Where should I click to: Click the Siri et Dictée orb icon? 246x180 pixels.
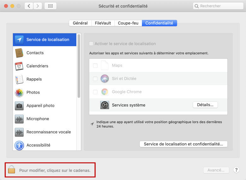click(x=105, y=79)
